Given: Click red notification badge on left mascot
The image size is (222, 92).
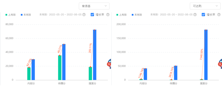Looking at the screenshot, I should pos(109,64).
